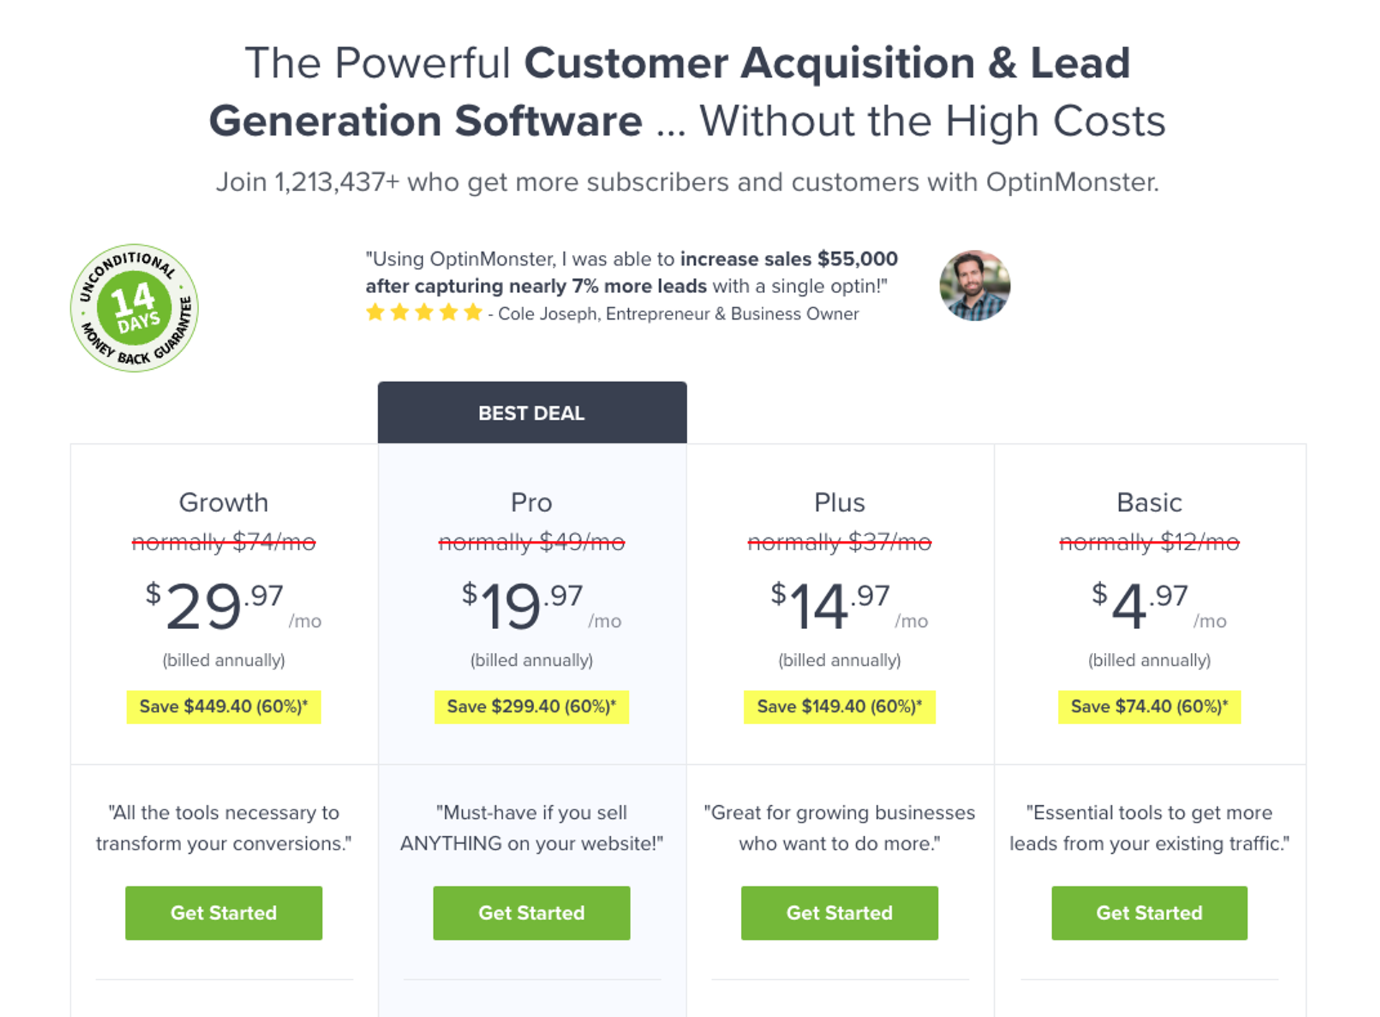Image resolution: width=1380 pixels, height=1017 pixels.
Task: Click the 14 Days Money Back Guarantee badge
Action: click(x=134, y=307)
